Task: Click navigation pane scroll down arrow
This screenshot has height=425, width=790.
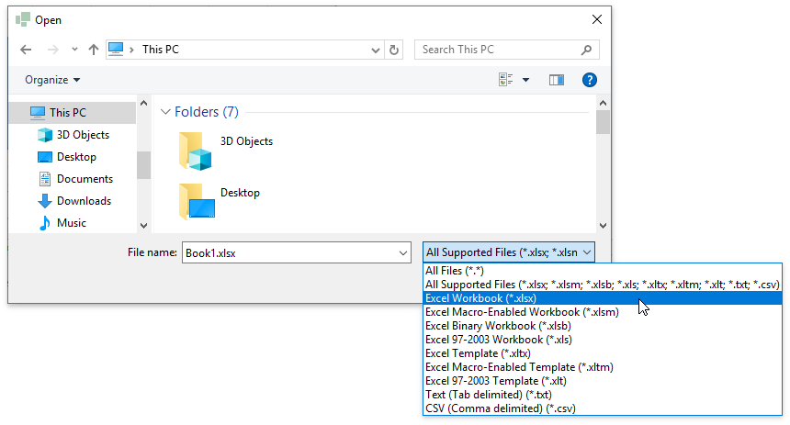Action: (x=143, y=226)
